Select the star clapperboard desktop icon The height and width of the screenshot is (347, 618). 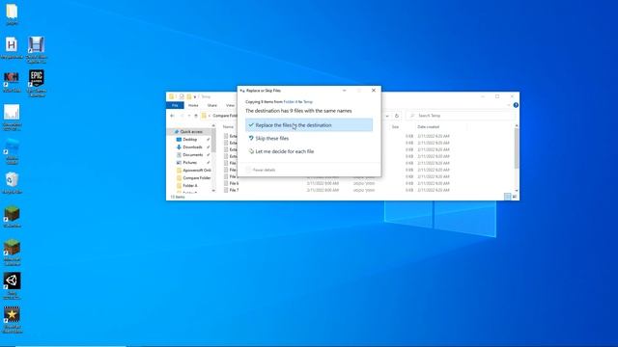pos(12,320)
